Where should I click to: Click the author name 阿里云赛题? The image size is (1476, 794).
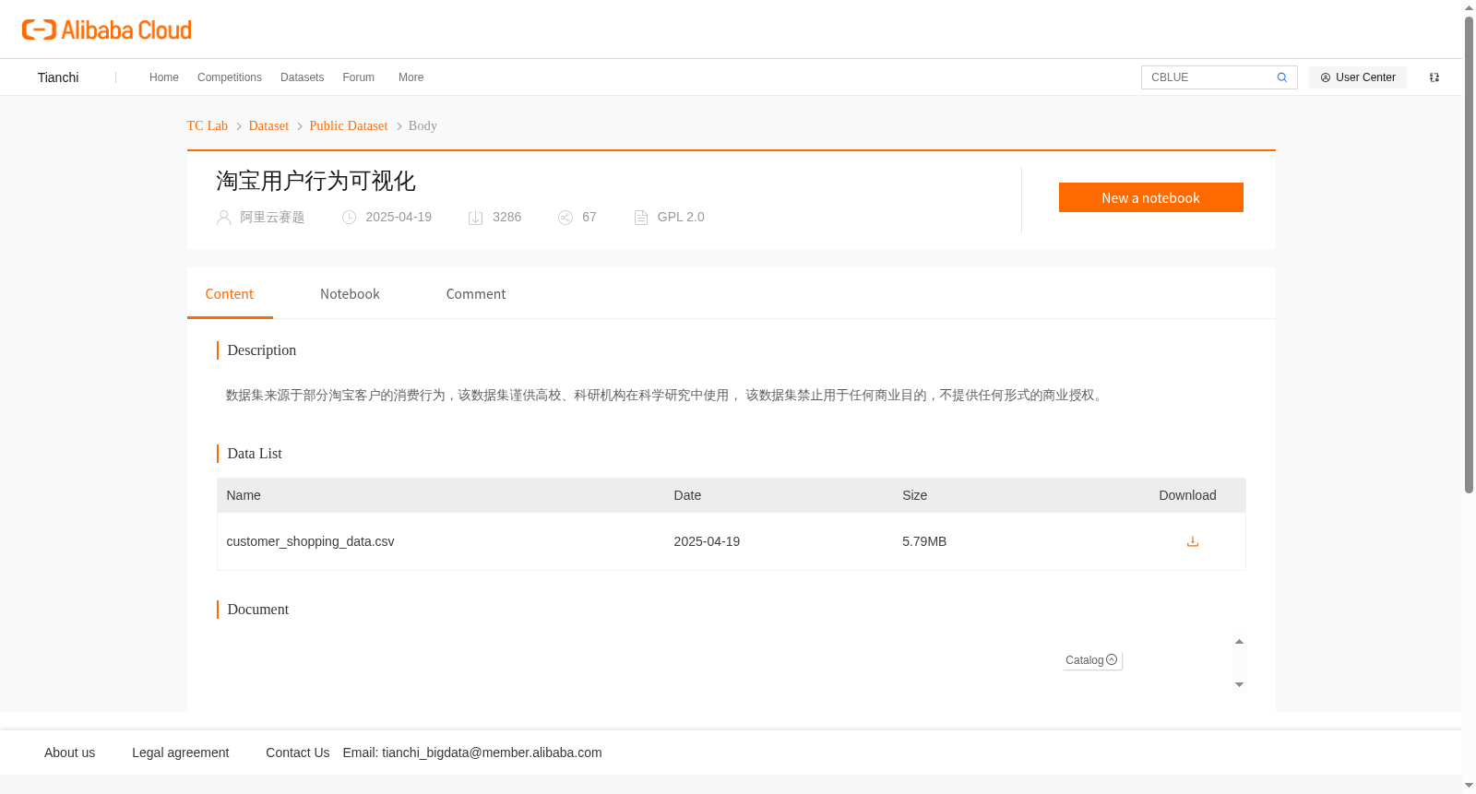[x=272, y=218]
